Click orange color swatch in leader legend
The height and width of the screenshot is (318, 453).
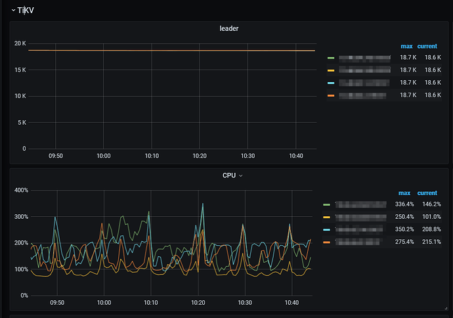[331, 96]
